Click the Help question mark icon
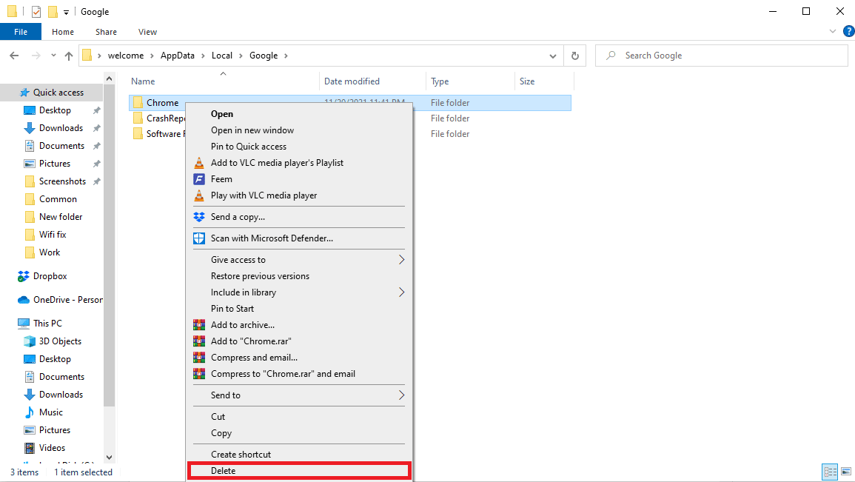Viewport: 855px width, 482px height. coord(848,31)
